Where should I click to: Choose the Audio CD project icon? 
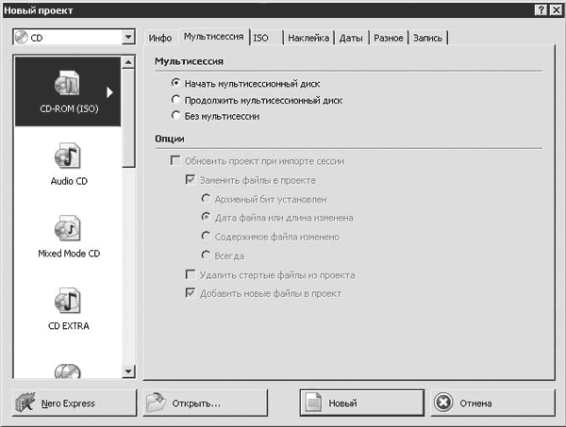tap(68, 156)
